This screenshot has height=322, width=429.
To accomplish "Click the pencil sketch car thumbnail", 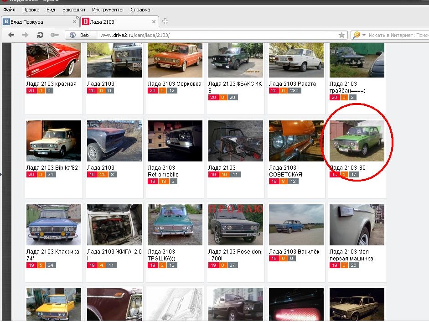I will [x=175, y=305].
